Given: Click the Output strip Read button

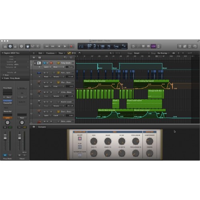Looking at the screenshot, I should (x=22, y=118).
